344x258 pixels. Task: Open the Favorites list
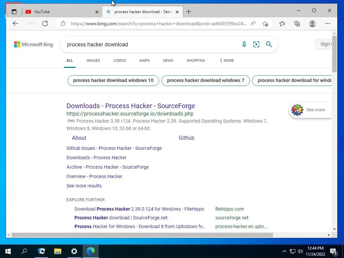coord(282,24)
